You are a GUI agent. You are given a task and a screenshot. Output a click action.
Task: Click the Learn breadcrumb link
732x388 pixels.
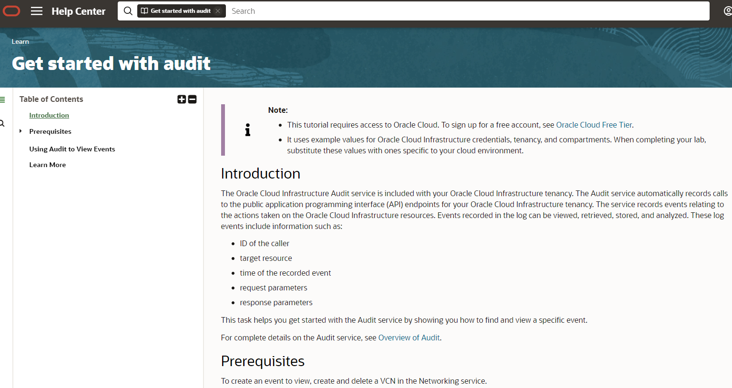20,41
